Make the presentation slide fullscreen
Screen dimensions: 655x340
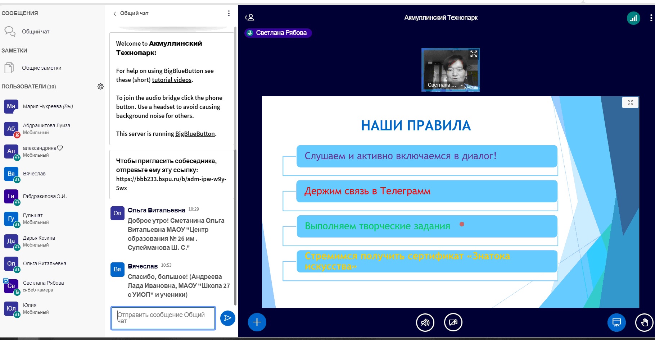[630, 102]
